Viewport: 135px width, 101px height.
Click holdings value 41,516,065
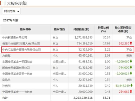(86, 68)
